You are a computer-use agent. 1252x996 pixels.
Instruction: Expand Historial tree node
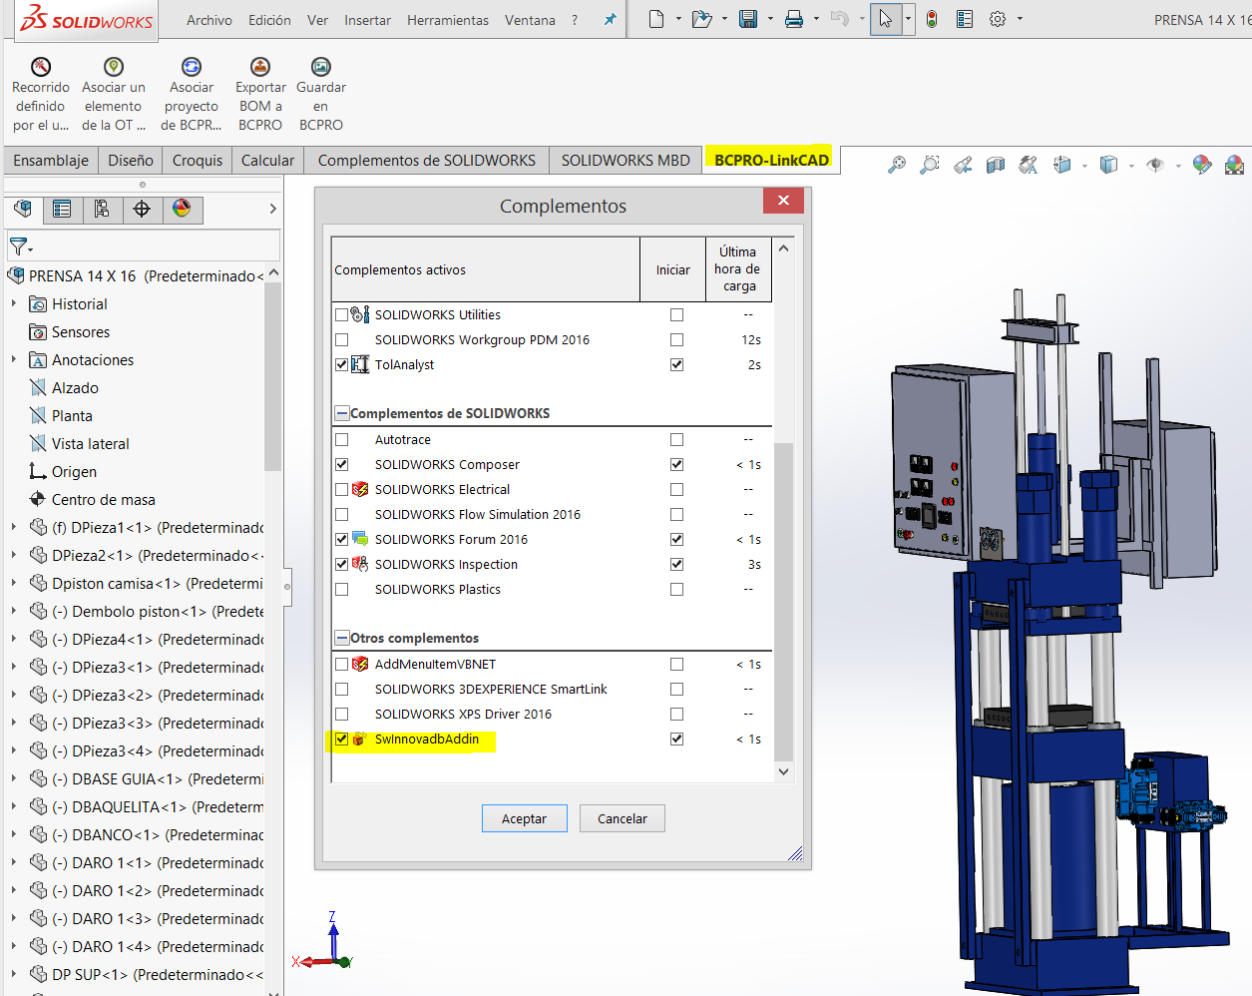[14, 303]
